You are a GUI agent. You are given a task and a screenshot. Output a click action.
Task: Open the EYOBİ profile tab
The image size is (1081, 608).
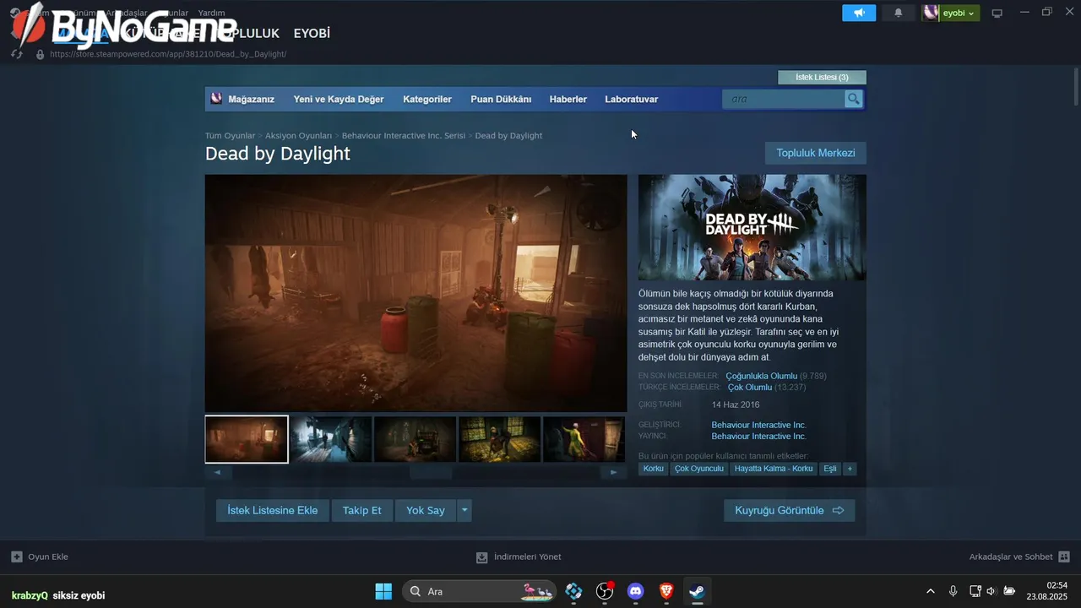click(312, 33)
